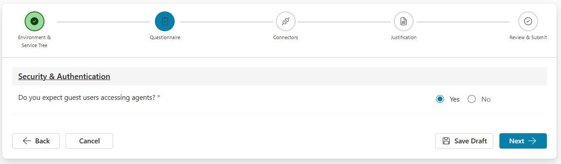Select the Questionnaire step clipboard icon
Screen dimensions: 561x164
click(x=165, y=21)
